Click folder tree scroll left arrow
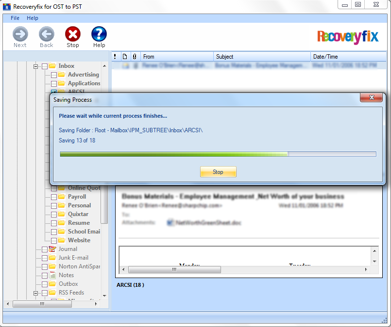The image size is (391, 327). [x=8, y=304]
